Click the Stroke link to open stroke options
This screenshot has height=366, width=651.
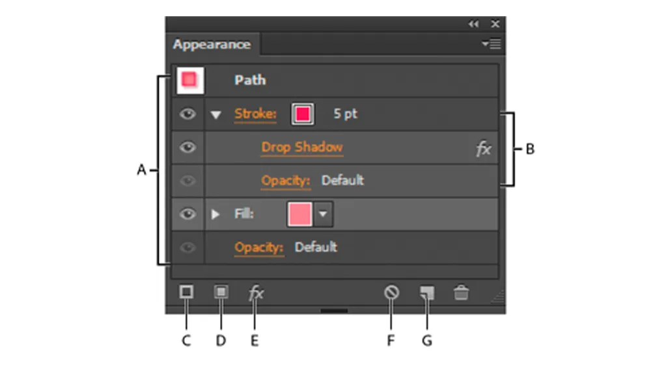point(255,114)
